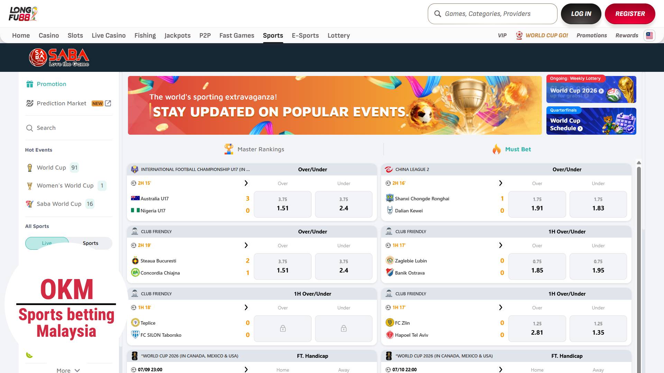Click the Must Bet flame icon
Viewport: 664px width, 373px height.
click(497, 149)
